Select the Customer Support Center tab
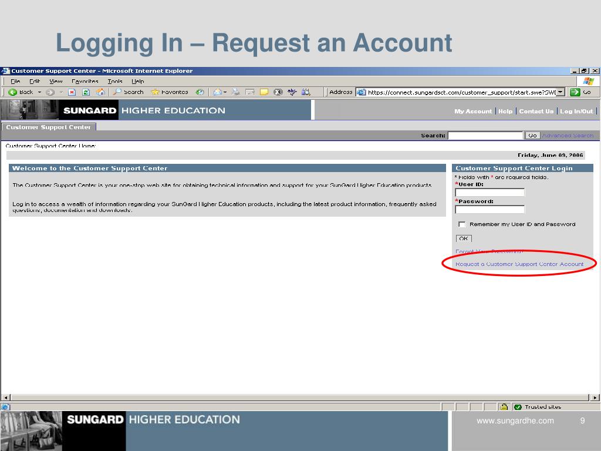Screen dimensions: 601x451 [x=48, y=127]
